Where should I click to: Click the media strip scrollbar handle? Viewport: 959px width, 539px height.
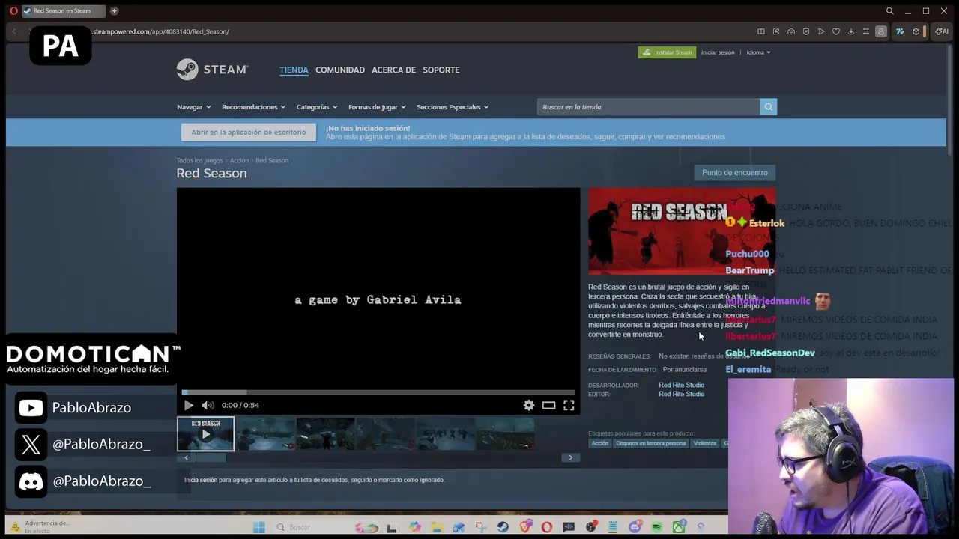211,457
